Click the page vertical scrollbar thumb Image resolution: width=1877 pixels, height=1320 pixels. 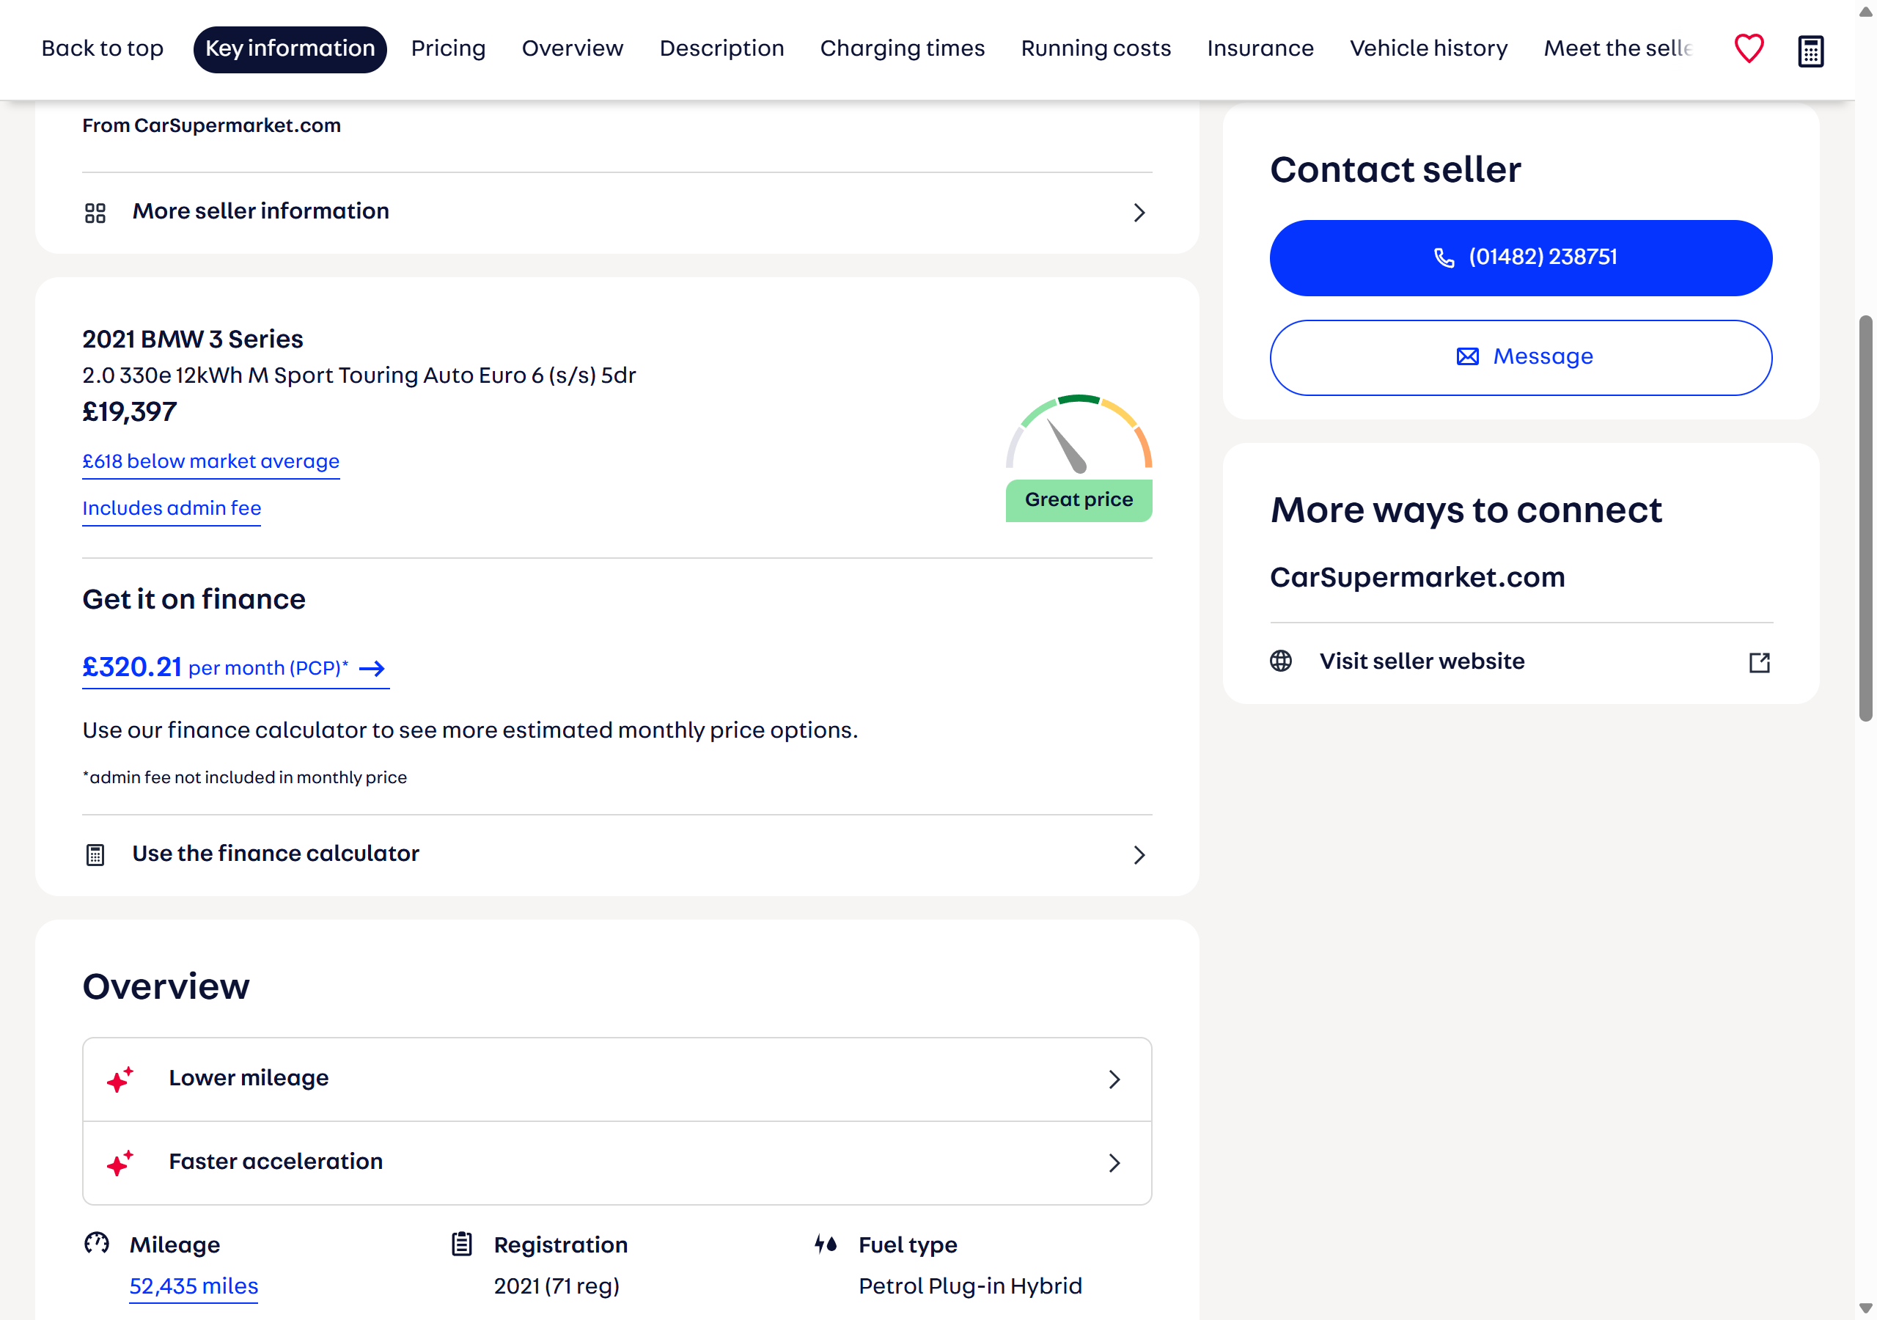click(1865, 518)
